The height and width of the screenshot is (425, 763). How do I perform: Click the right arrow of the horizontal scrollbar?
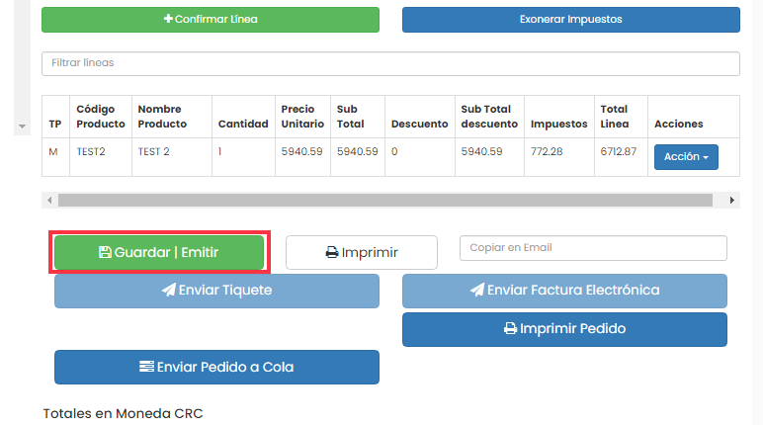pyautogui.click(x=731, y=200)
